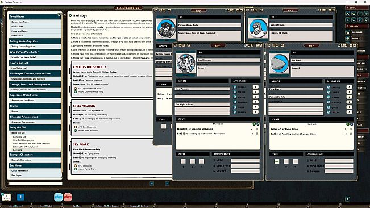Open the Front Cover page
The height and width of the screenshot is (208, 370).
tap(17, 26)
